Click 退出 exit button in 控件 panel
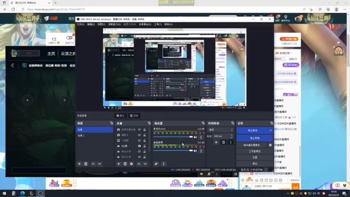The height and width of the screenshot is (197, 350). point(255,164)
